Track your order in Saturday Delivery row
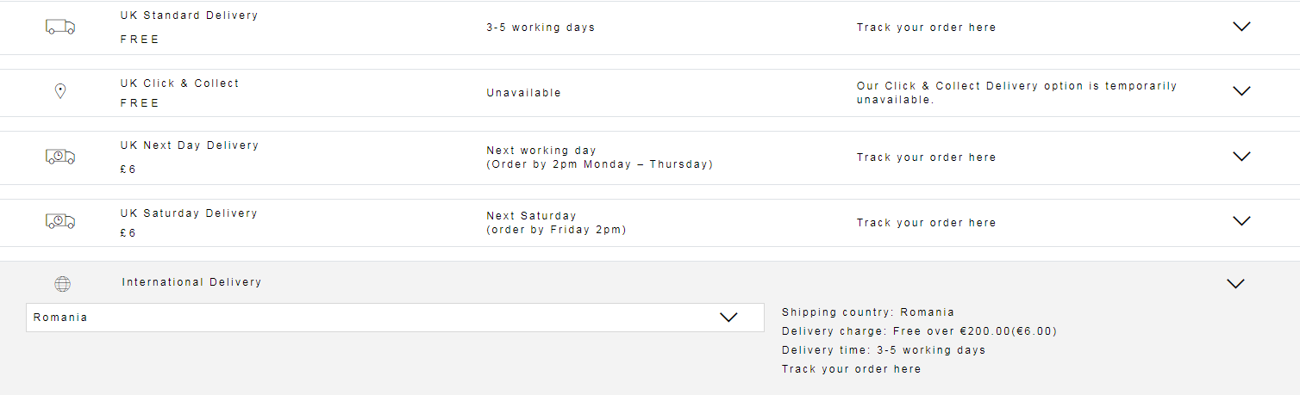The height and width of the screenshot is (395, 1300). [926, 223]
